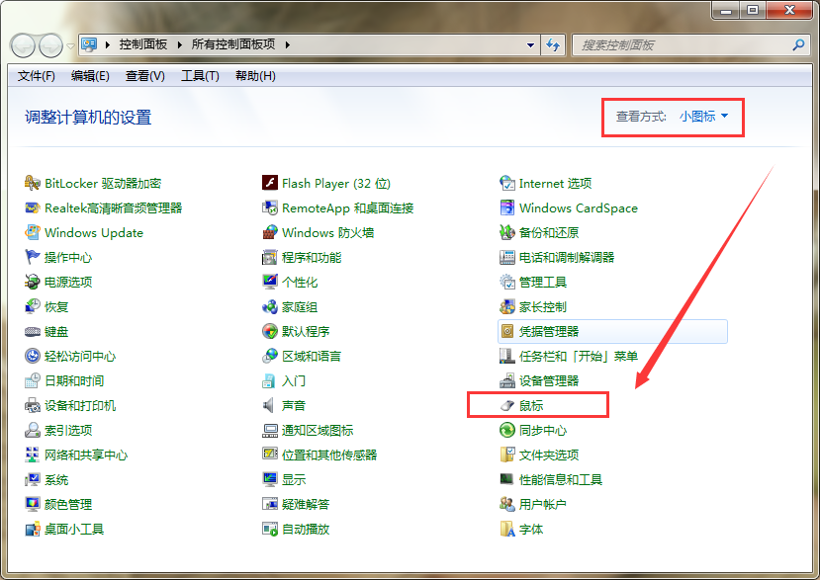Click the 设备管理器 link
This screenshot has height=580, width=820.
tap(549, 381)
